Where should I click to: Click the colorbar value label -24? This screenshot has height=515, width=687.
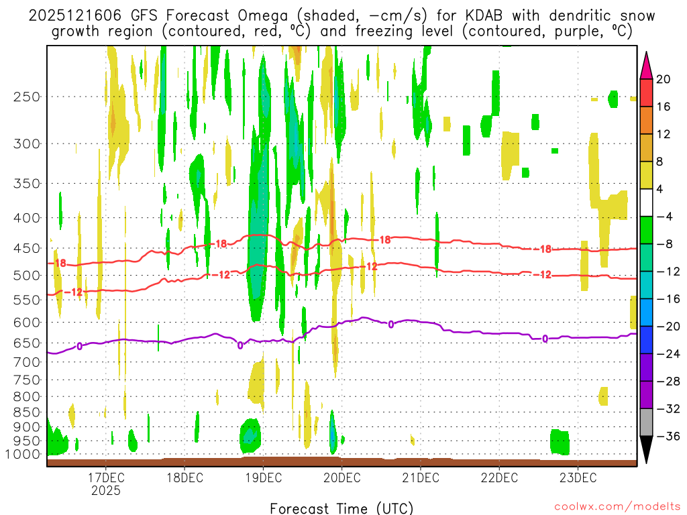tap(668, 354)
